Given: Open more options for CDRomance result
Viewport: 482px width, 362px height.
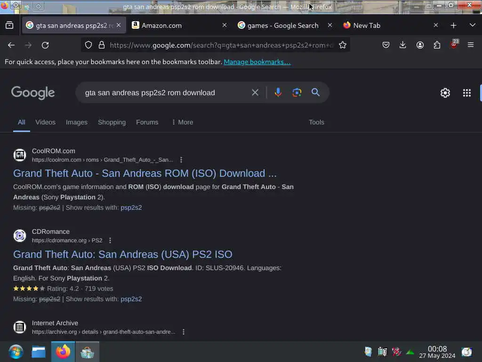Looking at the screenshot, I should [110, 240].
